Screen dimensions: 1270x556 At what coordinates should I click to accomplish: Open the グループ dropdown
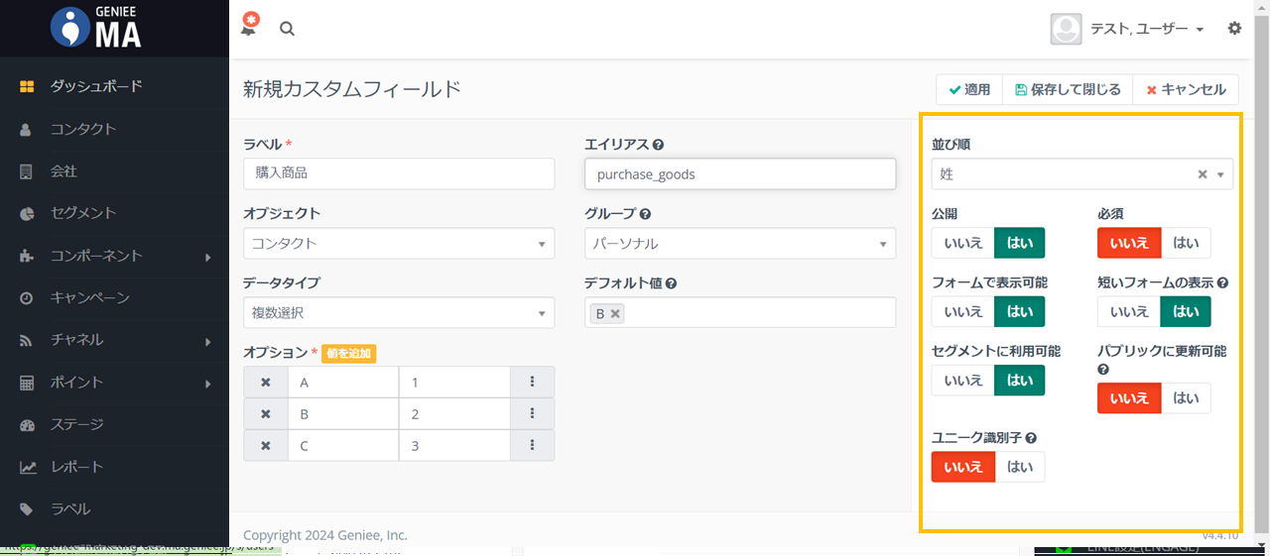740,243
